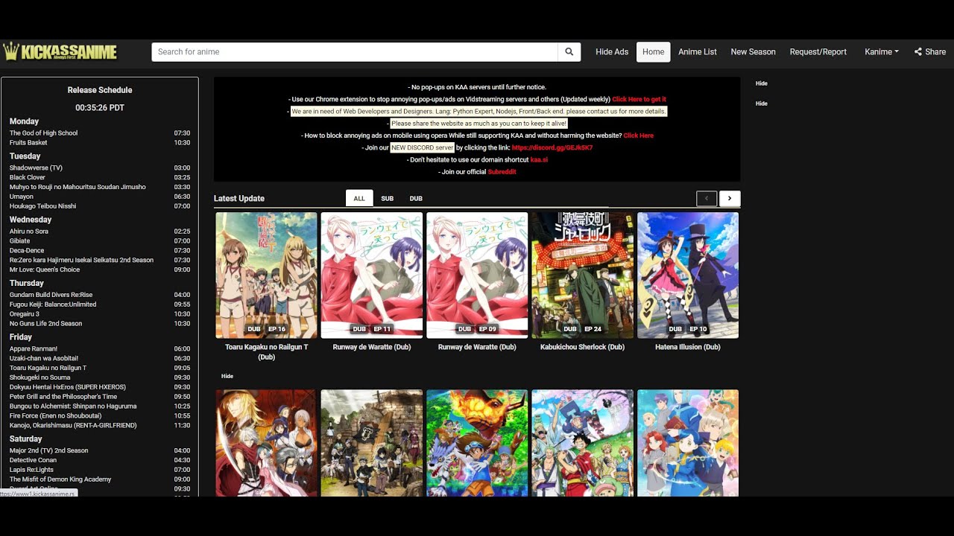Open The Misfit of Demon King Academy entry

point(60,479)
